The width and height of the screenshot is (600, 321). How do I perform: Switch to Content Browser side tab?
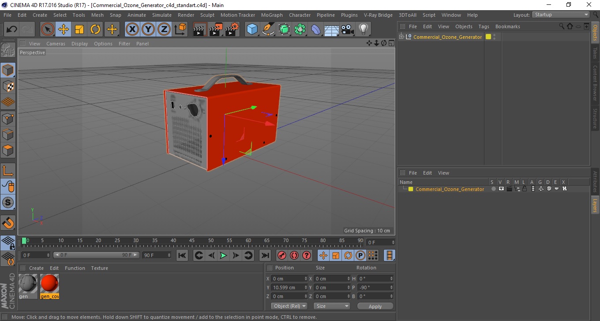point(595,83)
